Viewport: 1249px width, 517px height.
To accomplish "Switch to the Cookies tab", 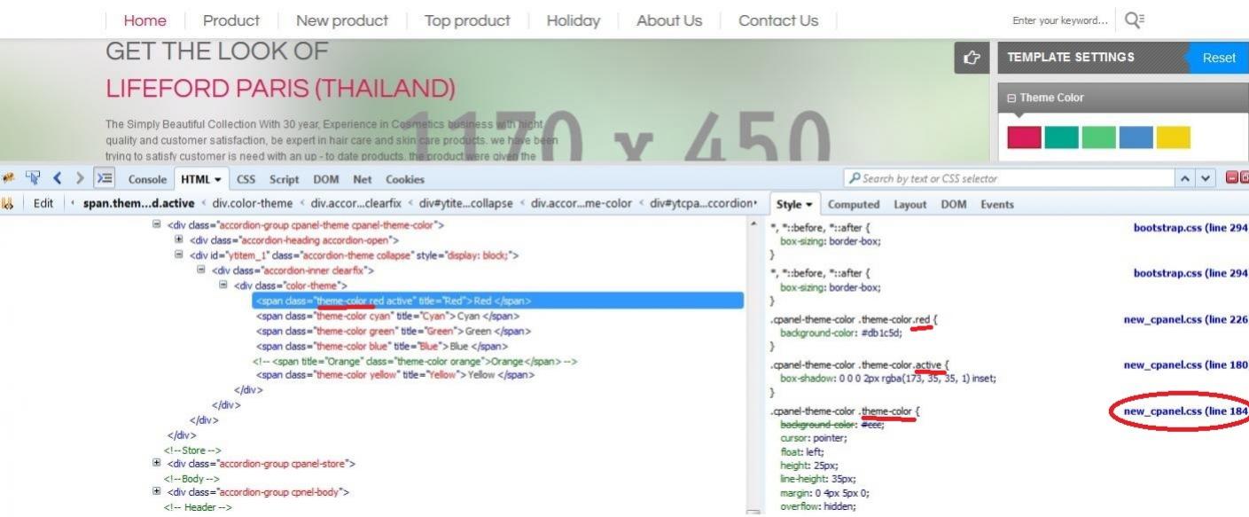I will pos(405,179).
